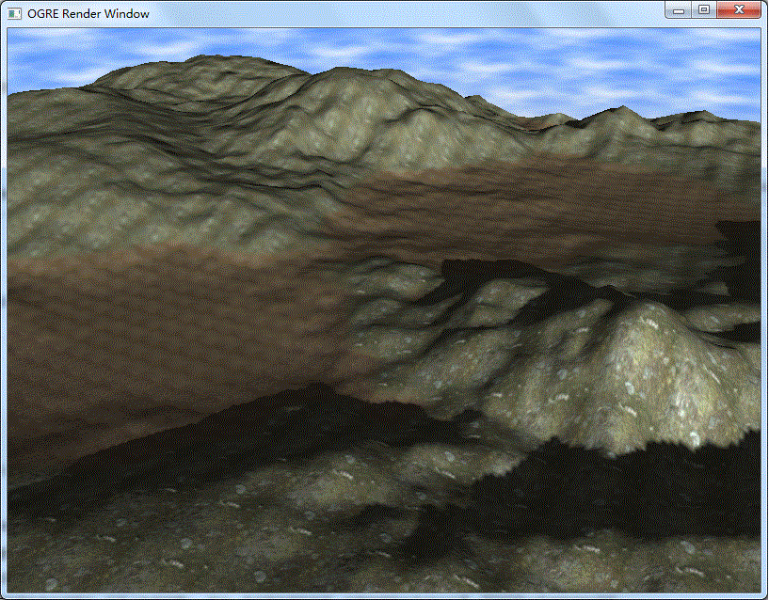Image resolution: width=769 pixels, height=600 pixels.
Task: Click the OGRE Render Window title text
Action: click(88, 14)
